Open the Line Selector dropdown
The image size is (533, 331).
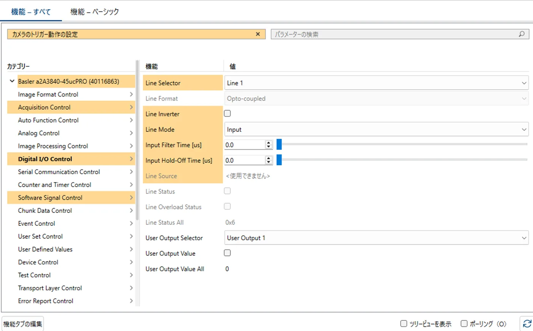click(376, 83)
